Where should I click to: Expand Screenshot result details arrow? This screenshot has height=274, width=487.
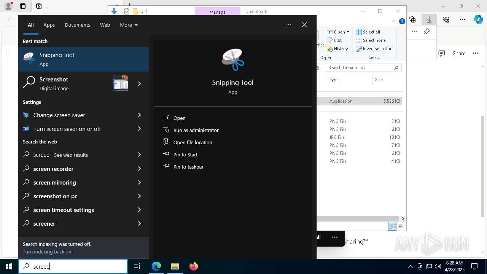[x=139, y=84]
